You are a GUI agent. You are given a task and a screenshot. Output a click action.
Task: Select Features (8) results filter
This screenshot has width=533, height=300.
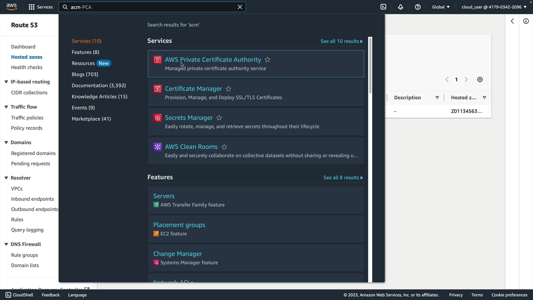tap(85, 52)
